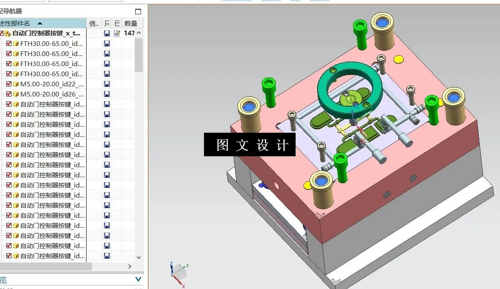This screenshot has height=289, width=500.
Task: Toggle the checkbox for M5.00-20.00_id22
Action: tap(8, 84)
